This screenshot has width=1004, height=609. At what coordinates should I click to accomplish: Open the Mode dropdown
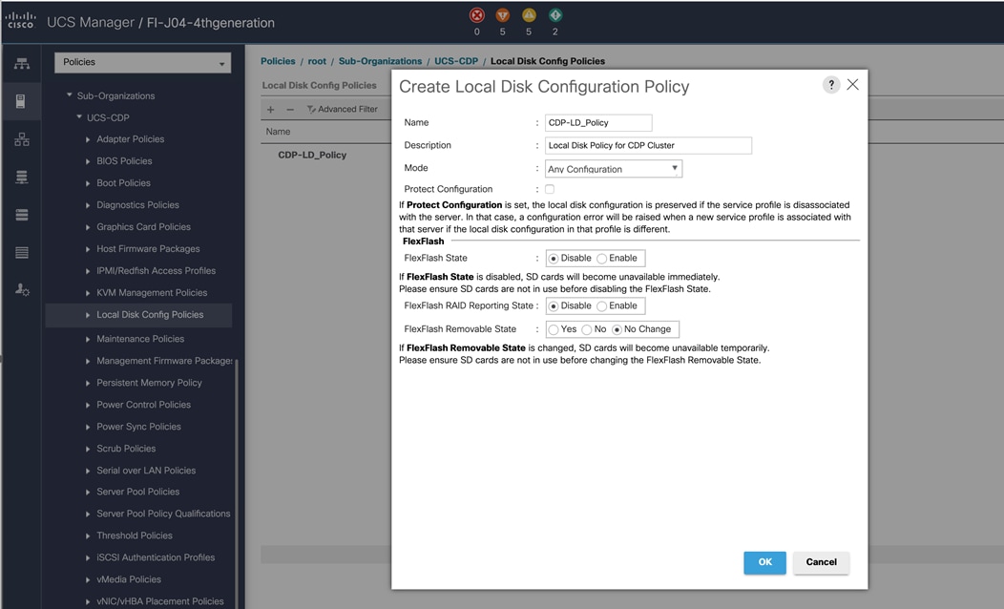click(614, 168)
